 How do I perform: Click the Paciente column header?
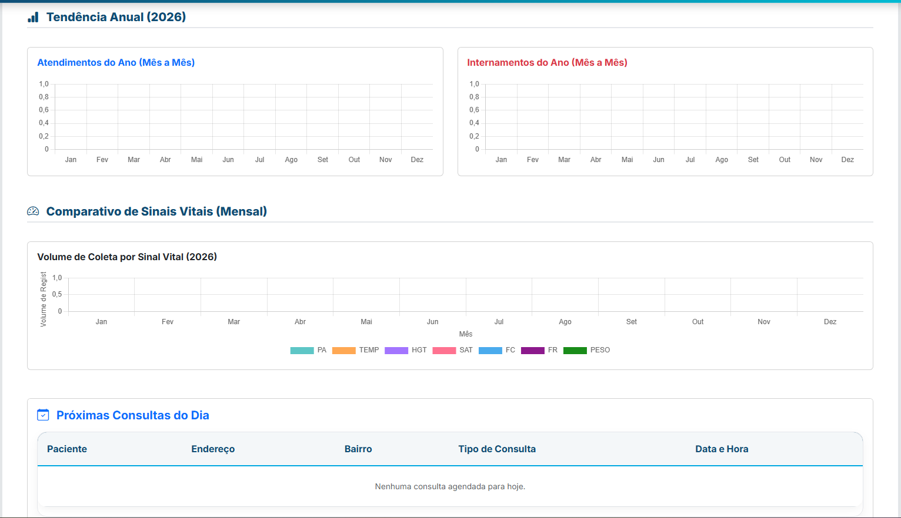(67, 449)
